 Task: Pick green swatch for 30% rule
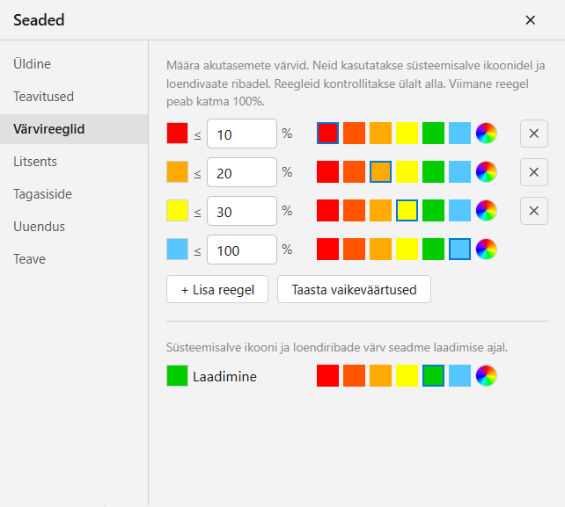[433, 211]
